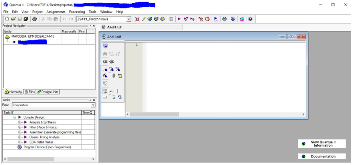Start Classic Timing Analyzer play-clock icon
The image size is (353, 165).
point(192,19)
